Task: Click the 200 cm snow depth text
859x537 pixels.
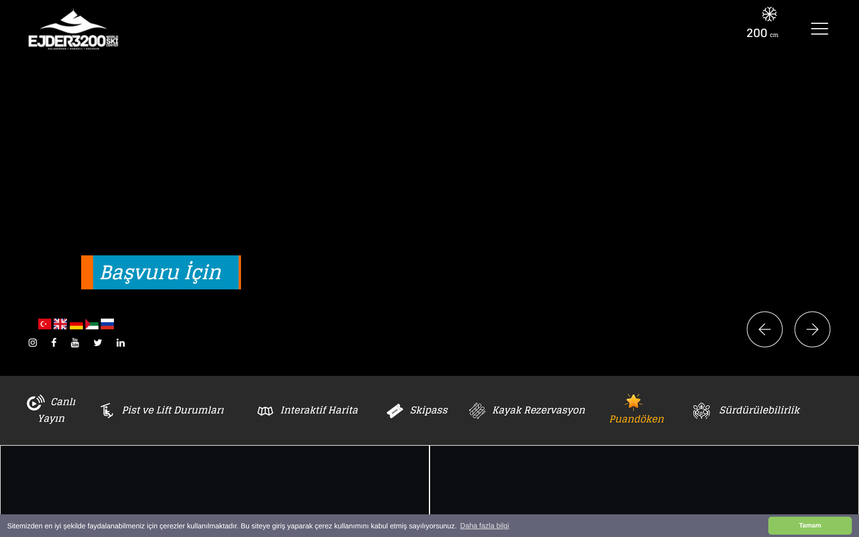Action: pyautogui.click(x=762, y=33)
